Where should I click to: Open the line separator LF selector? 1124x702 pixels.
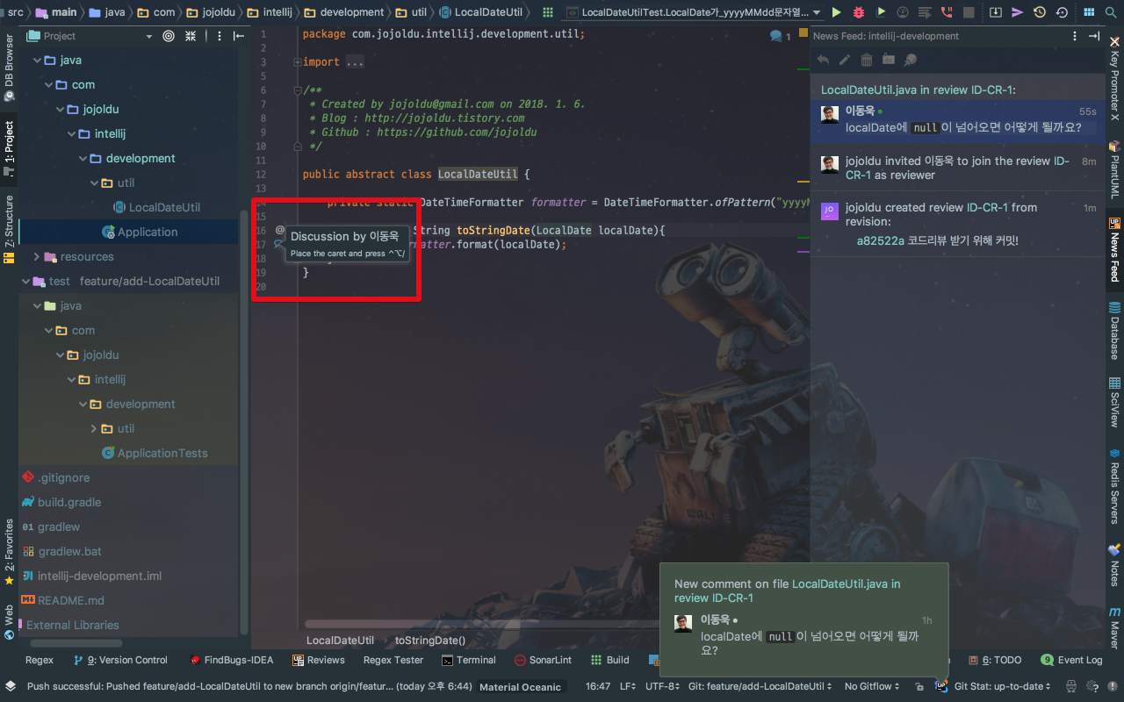click(627, 686)
